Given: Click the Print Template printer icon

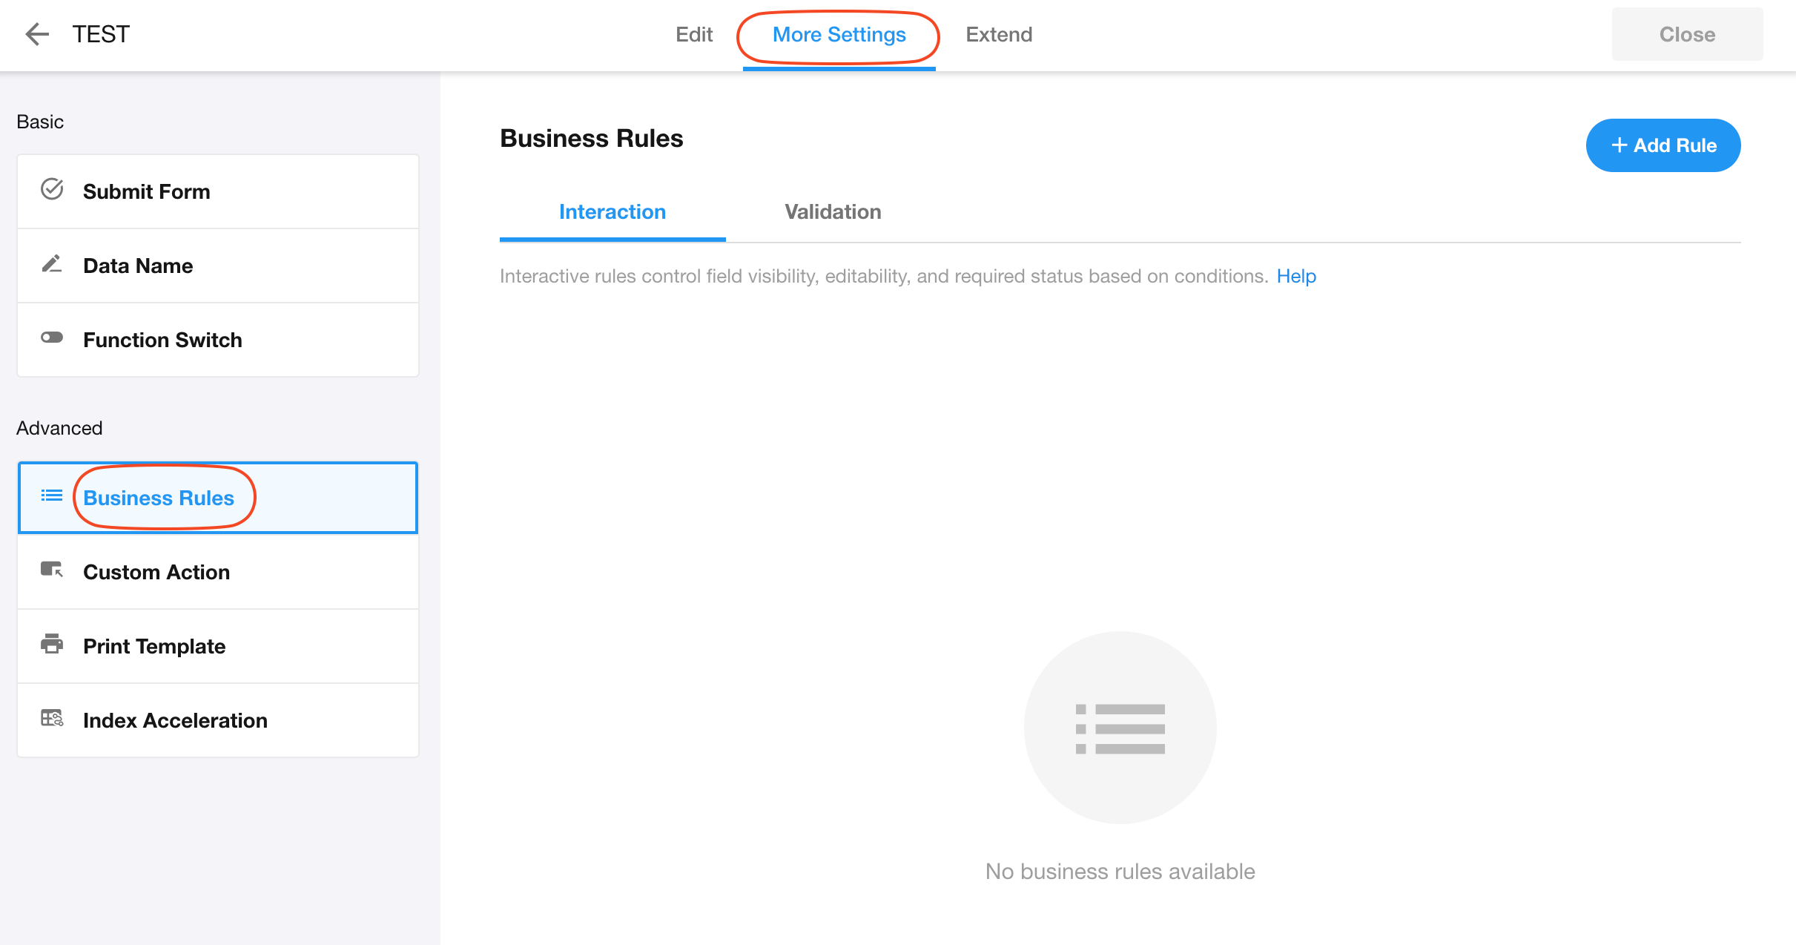Looking at the screenshot, I should click(52, 645).
